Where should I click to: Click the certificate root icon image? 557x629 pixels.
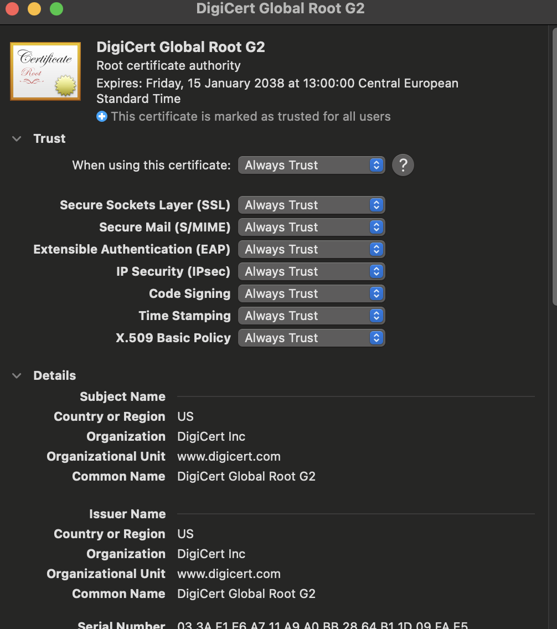point(45,71)
